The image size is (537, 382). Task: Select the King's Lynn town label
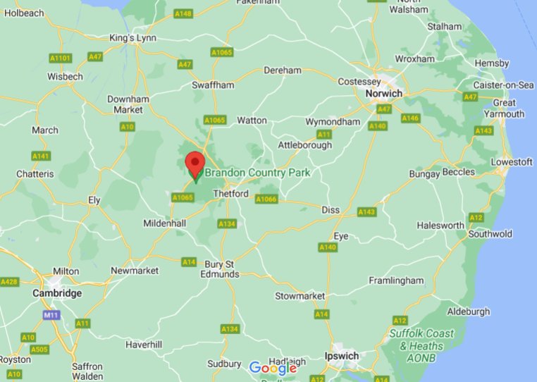point(133,38)
